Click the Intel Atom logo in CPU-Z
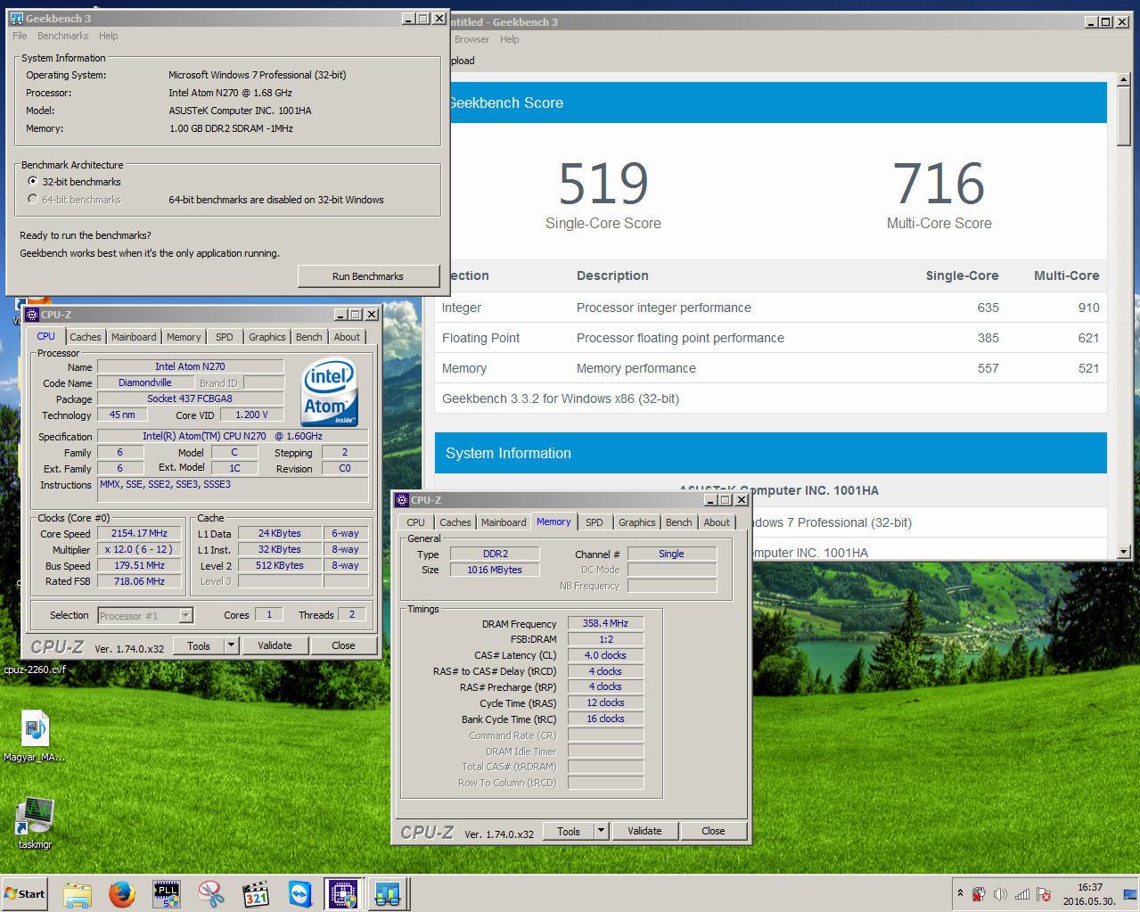Screen dimensions: 1140x912 tap(330, 392)
